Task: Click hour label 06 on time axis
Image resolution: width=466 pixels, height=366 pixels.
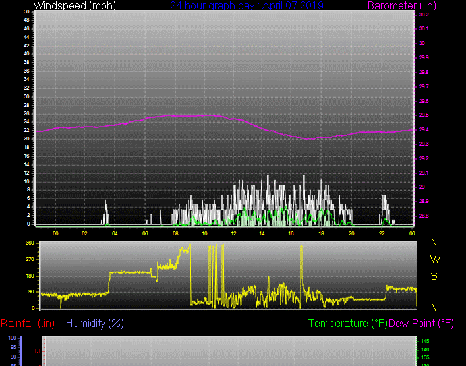Action: [x=145, y=233]
